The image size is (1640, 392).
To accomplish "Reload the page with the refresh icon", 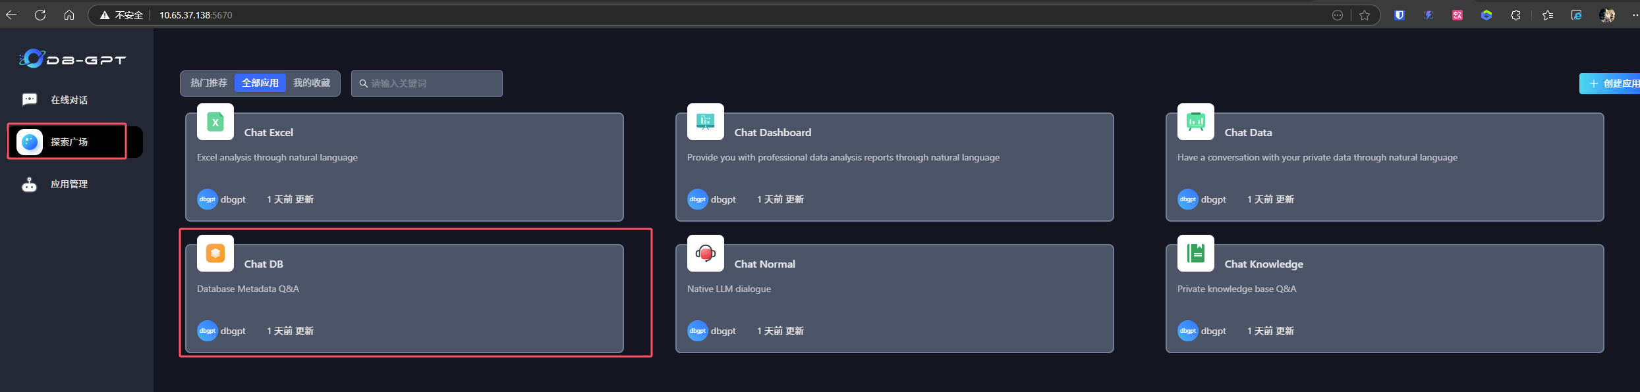I will click(x=40, y=14).
